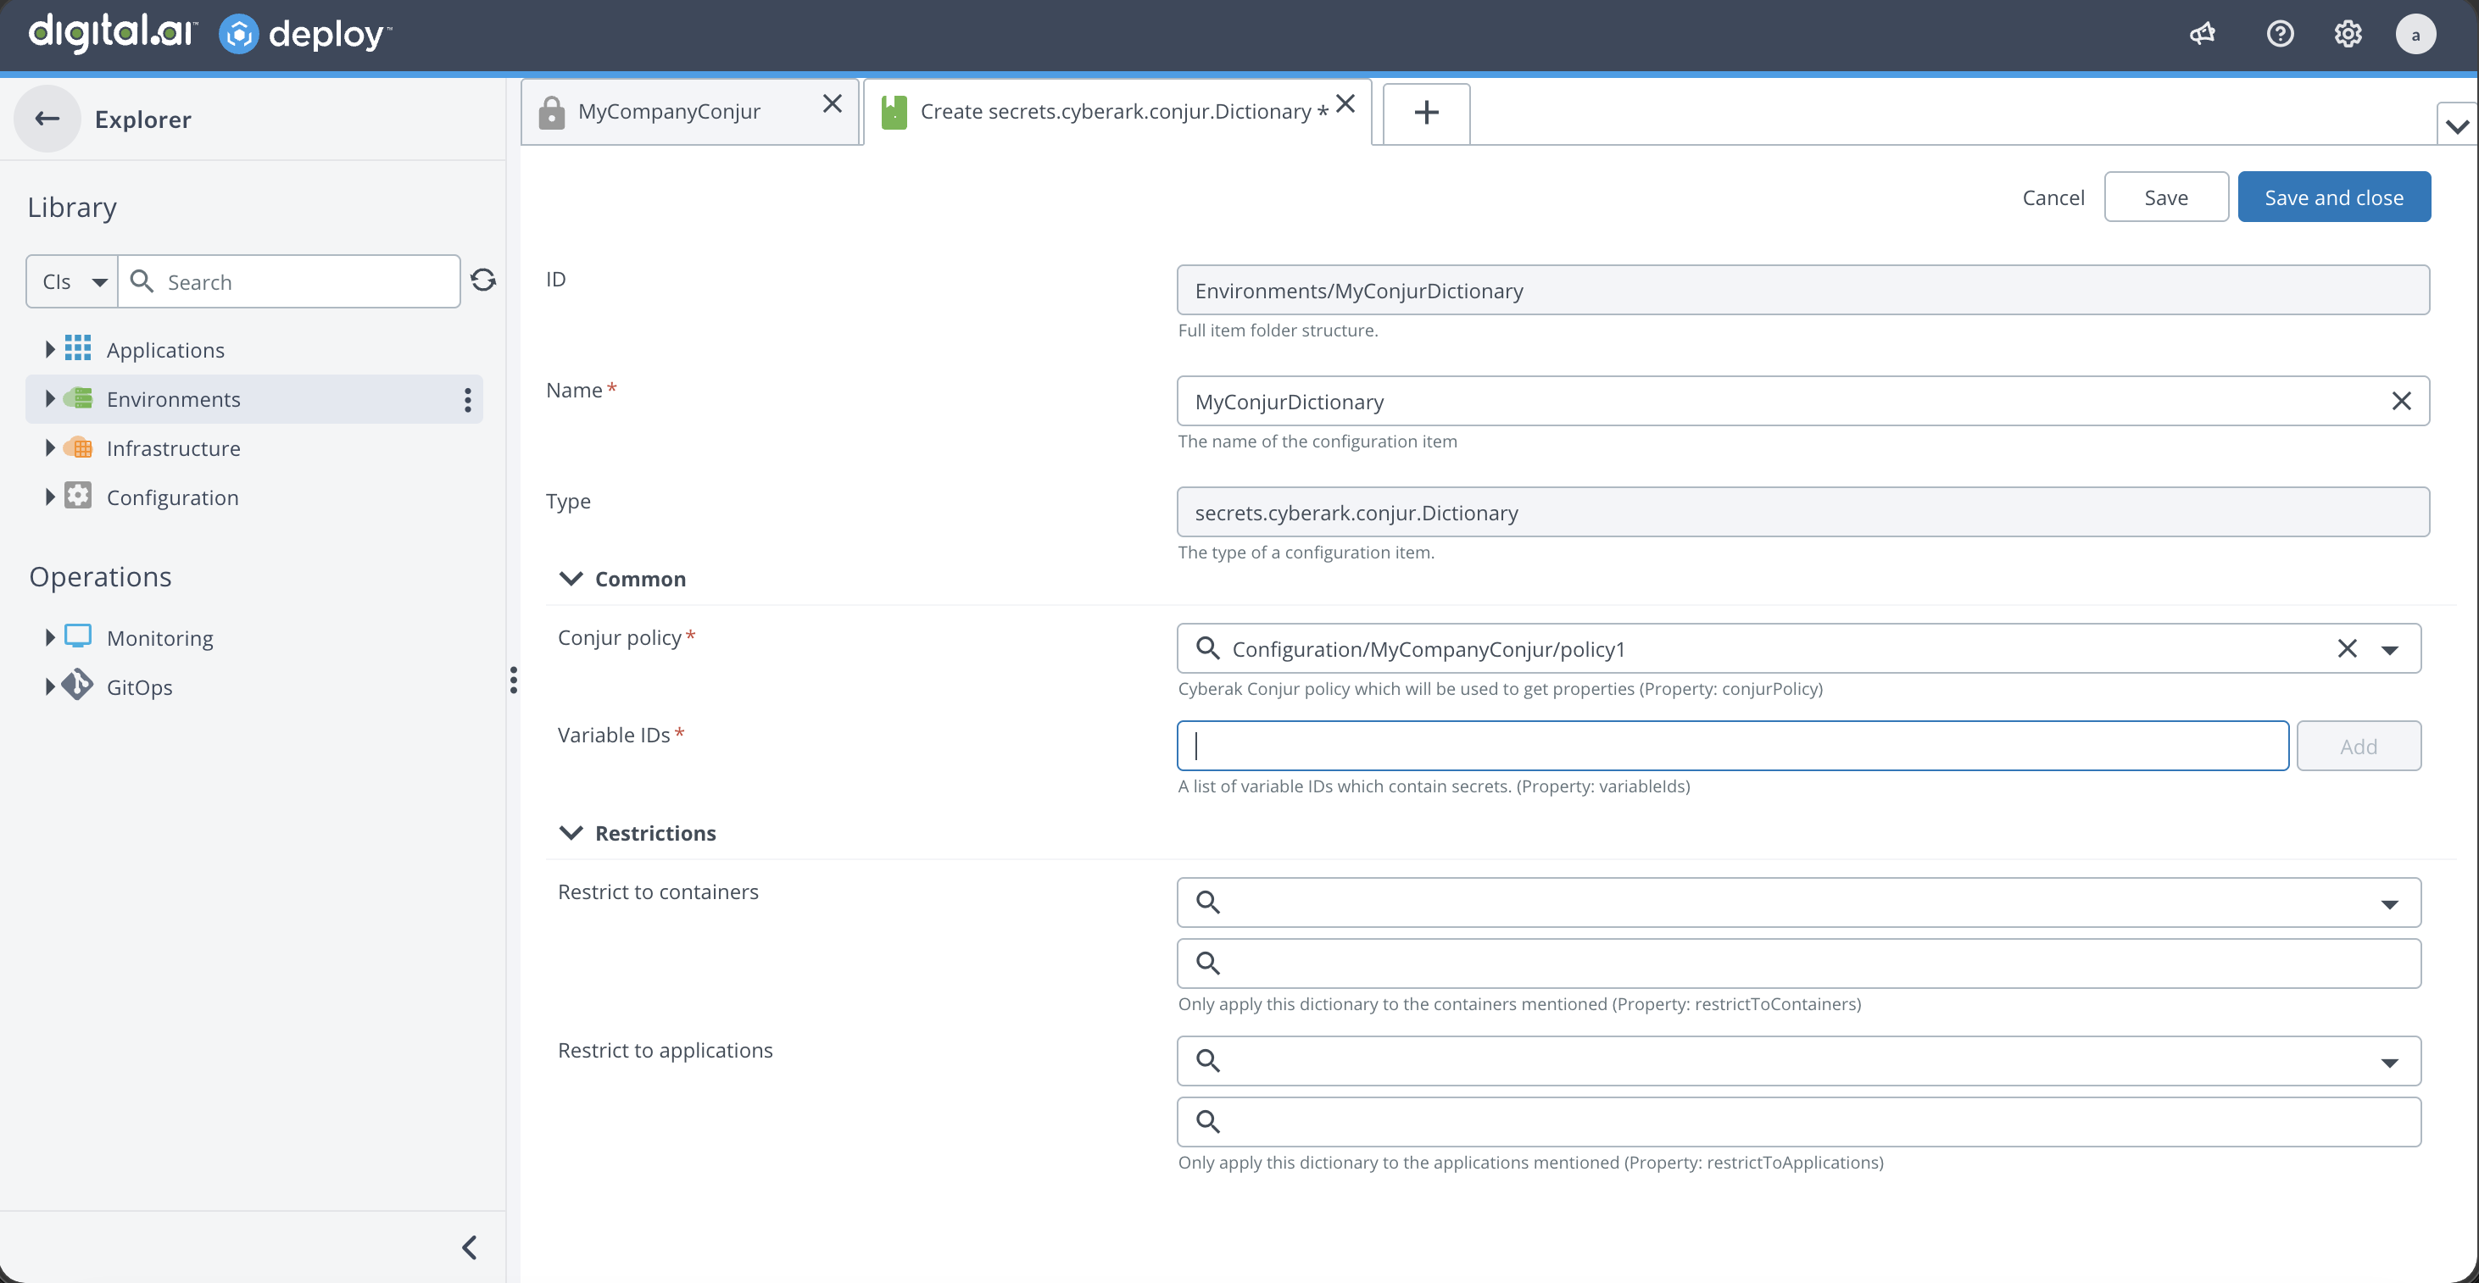The image size is (2479, 1283).
Task: Open the help question mark icon
Action: 2280,35
